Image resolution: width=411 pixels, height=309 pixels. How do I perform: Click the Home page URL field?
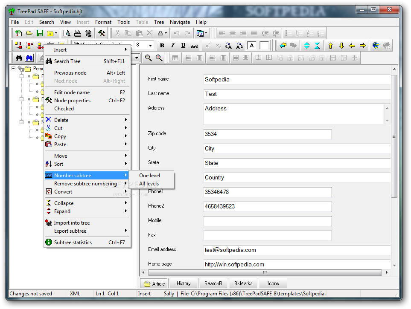point(297,264)
